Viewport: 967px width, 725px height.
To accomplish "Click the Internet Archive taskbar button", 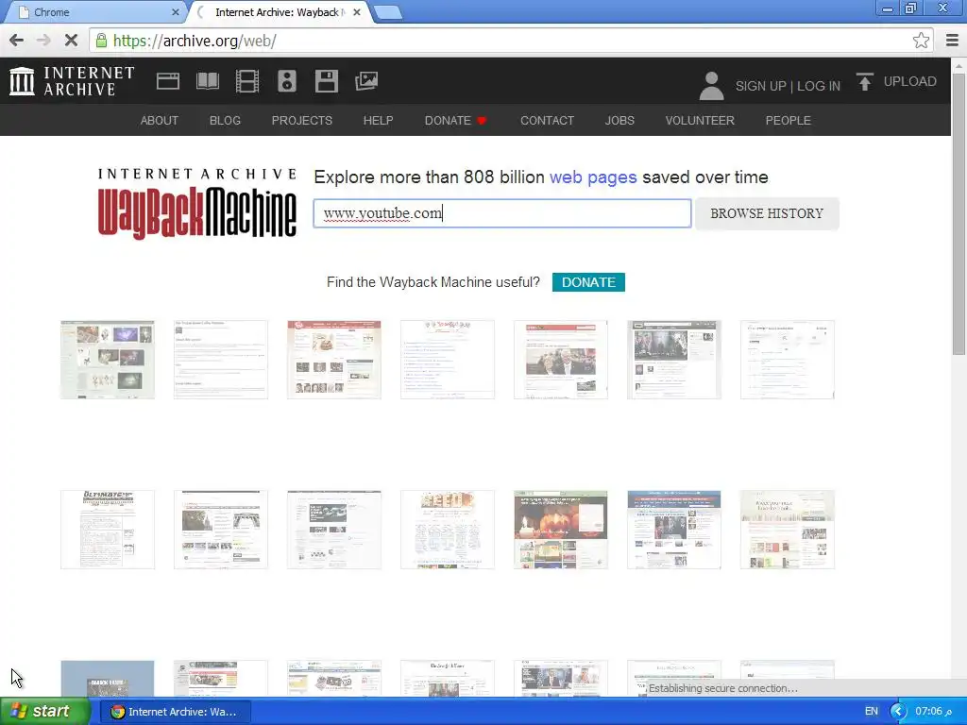I will coord(175,712).
